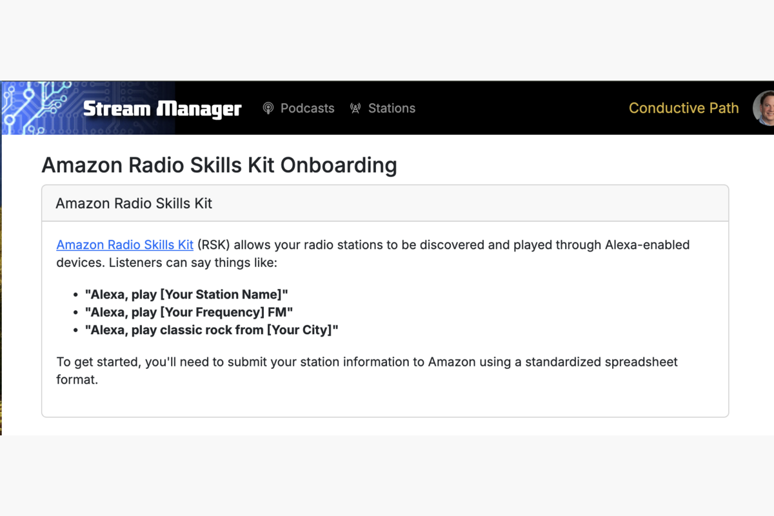Viewport: 774px width, 516px height.
Task: Click the podcast icon left of the Podcasts label
Action: [x=269, y=108]
